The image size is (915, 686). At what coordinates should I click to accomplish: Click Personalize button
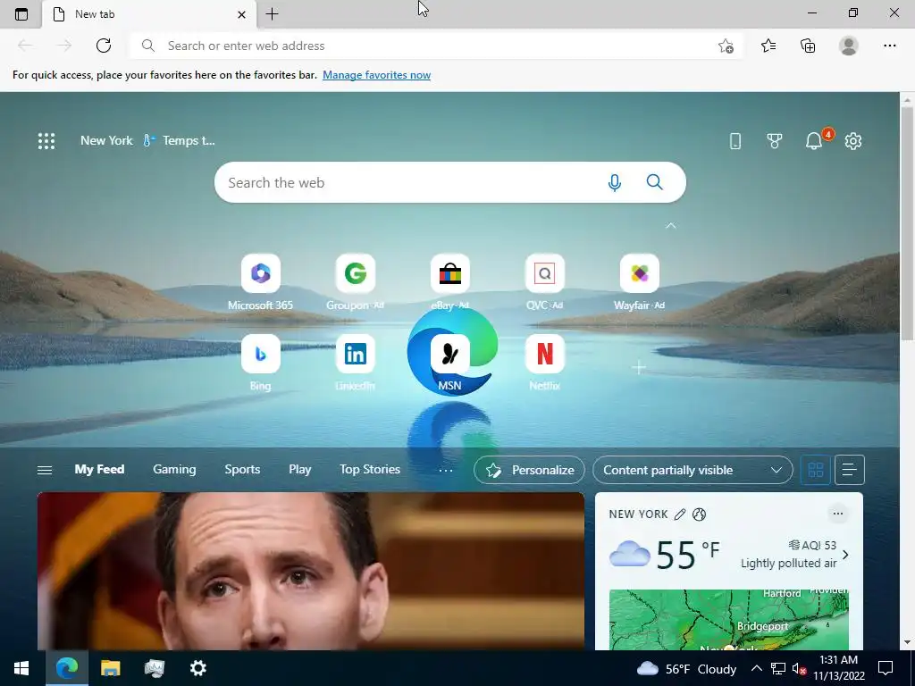pos(529,470)
